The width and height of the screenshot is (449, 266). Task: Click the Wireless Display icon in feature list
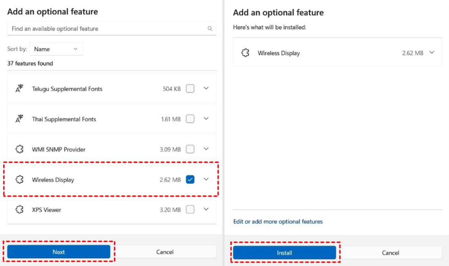19,180
